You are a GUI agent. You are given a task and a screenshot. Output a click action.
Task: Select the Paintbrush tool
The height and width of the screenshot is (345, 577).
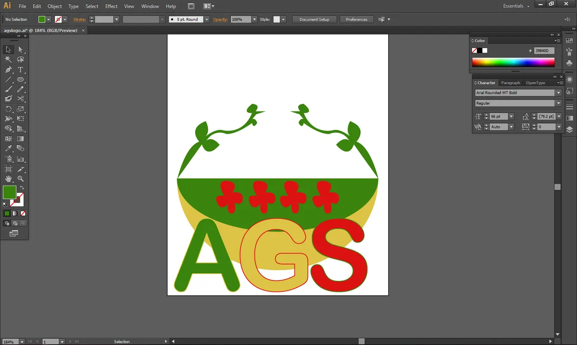point(8,89)
